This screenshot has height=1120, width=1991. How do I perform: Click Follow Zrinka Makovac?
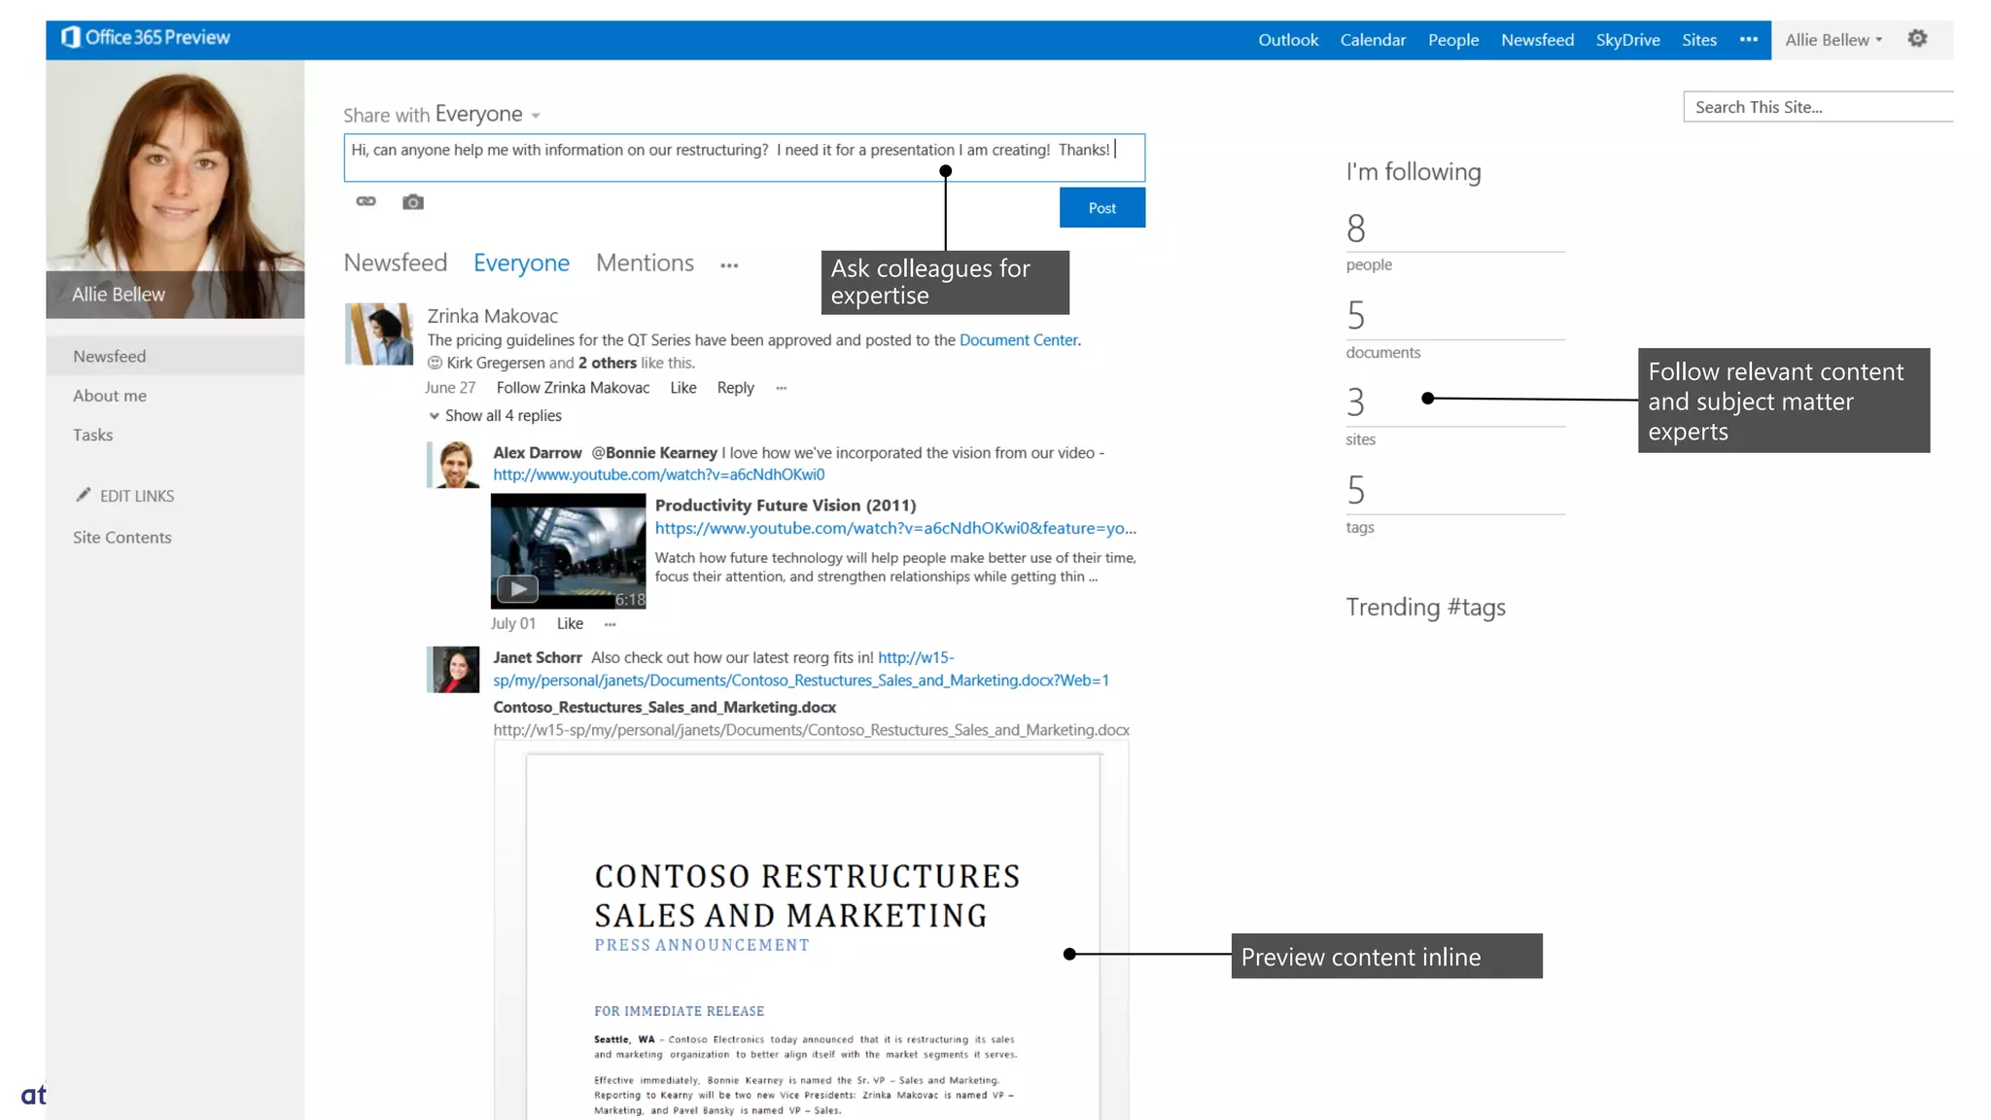tap(573, 388)
